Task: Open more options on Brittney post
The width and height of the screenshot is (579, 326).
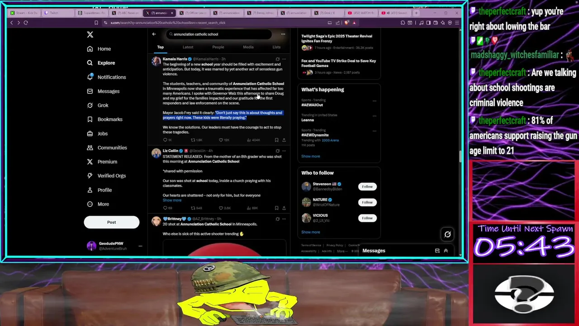Action: 284,219
